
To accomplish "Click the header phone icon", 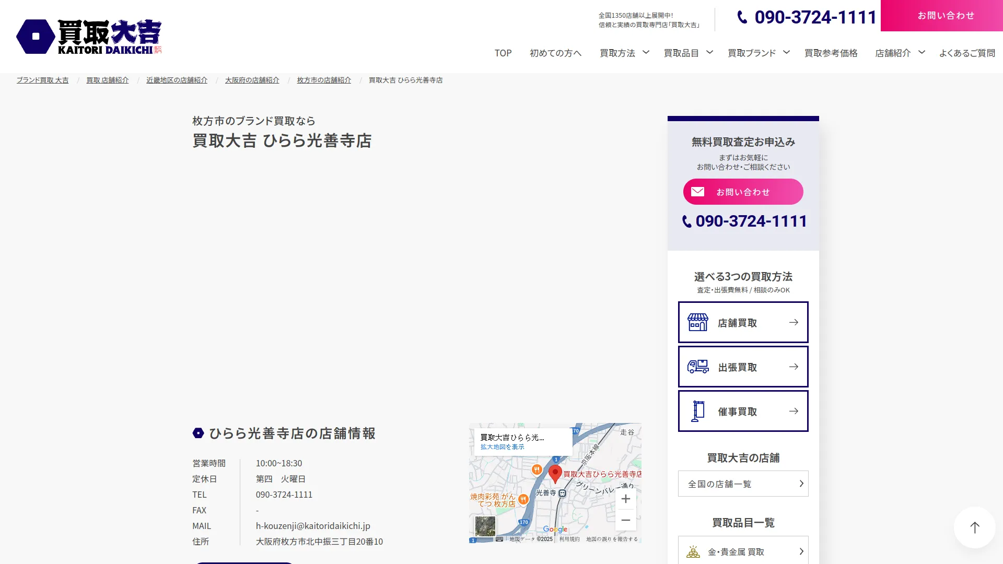I will click(x=742, y=17).
